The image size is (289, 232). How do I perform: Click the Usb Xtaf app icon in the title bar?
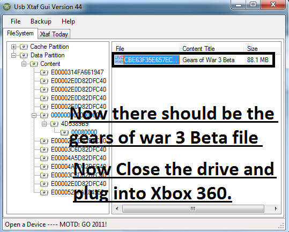pyautogui.click(x=7, y=7)
